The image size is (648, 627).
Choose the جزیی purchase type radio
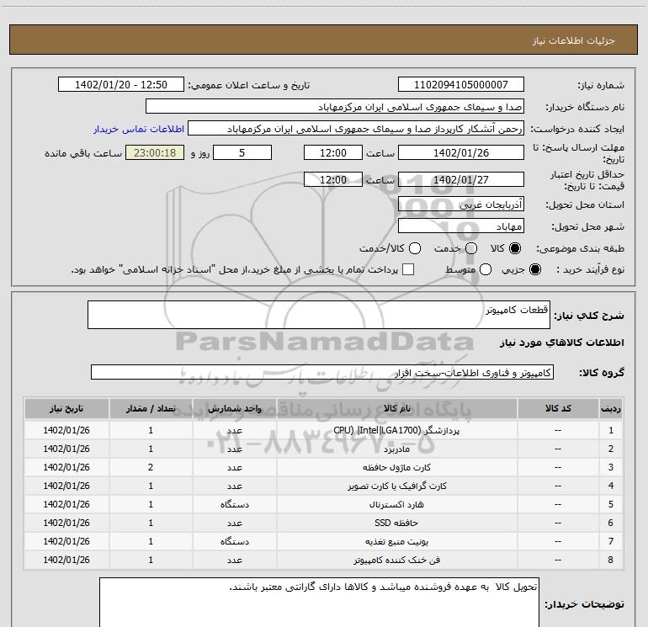[x=535, y=269]
